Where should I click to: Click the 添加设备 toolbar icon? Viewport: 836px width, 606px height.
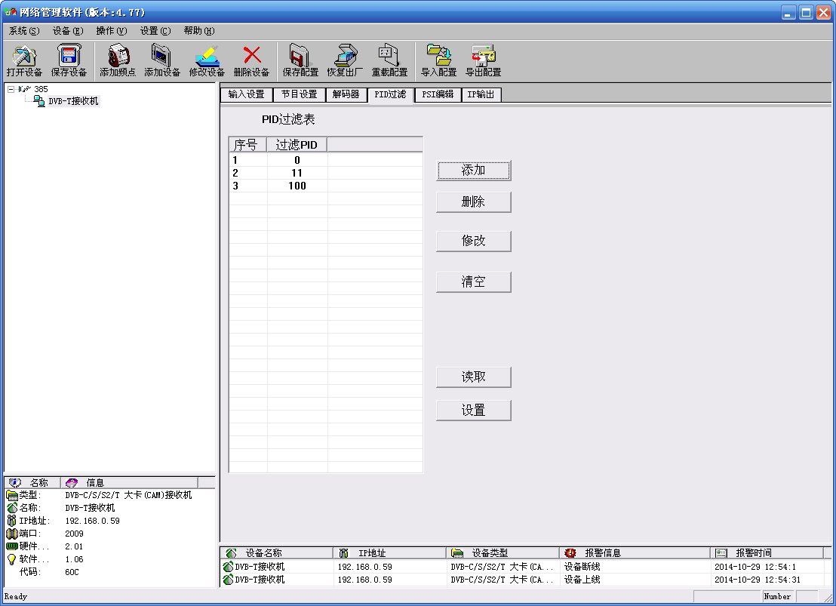click(x=162, y=60)
